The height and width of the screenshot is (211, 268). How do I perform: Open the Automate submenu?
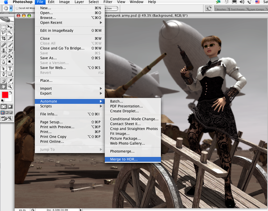(x=70, y=101)
